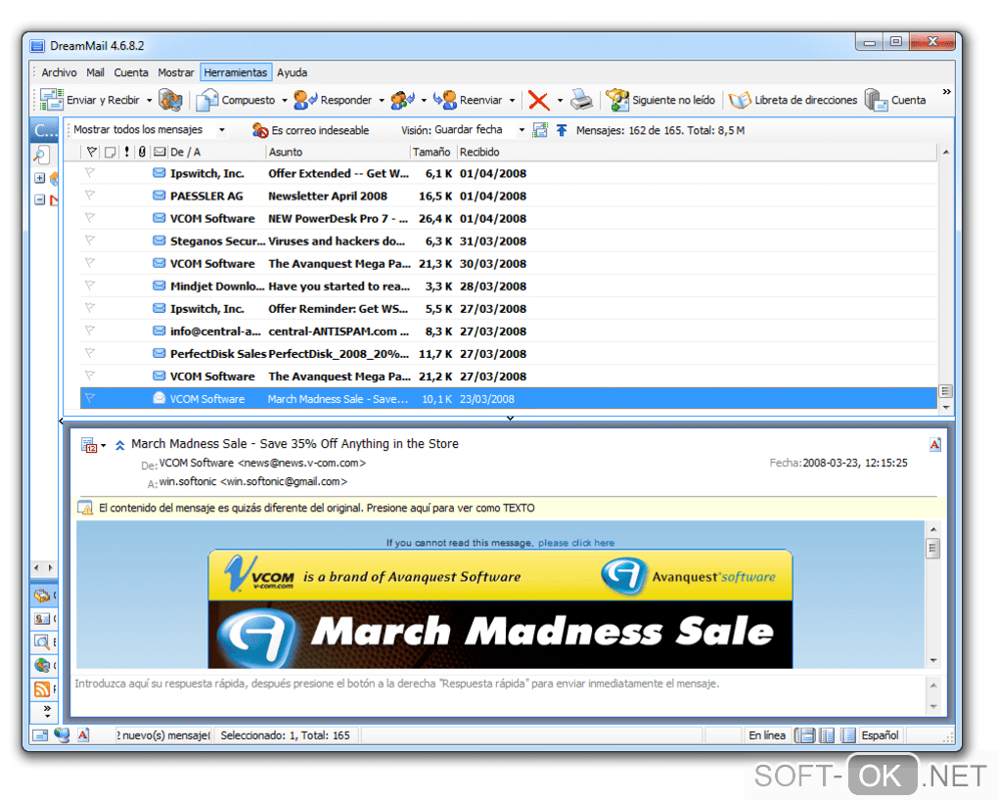Image resolution: width=998 pixels, height=800 pixels.
Task: Toggle read envelope on VCOM NEW PowerDesk Pro message
Action: coord(159,218)
